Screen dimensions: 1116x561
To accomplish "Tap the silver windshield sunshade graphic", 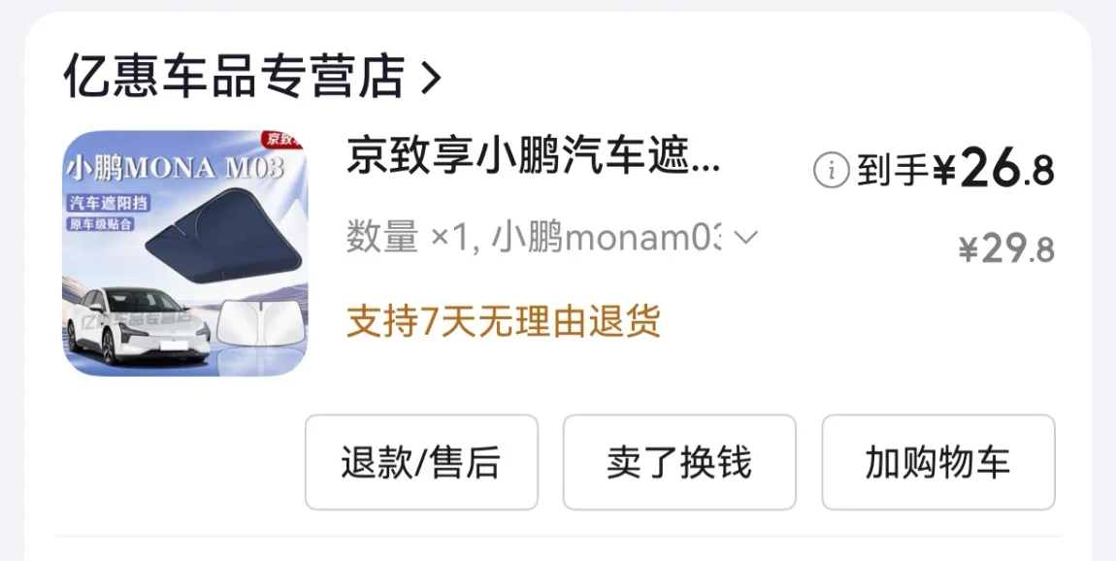I will click(260, 324).
